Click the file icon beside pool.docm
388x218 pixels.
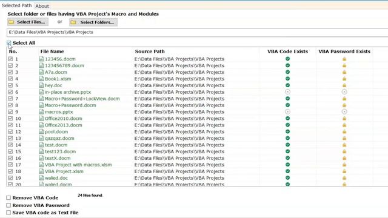click(x=41, y=131)
